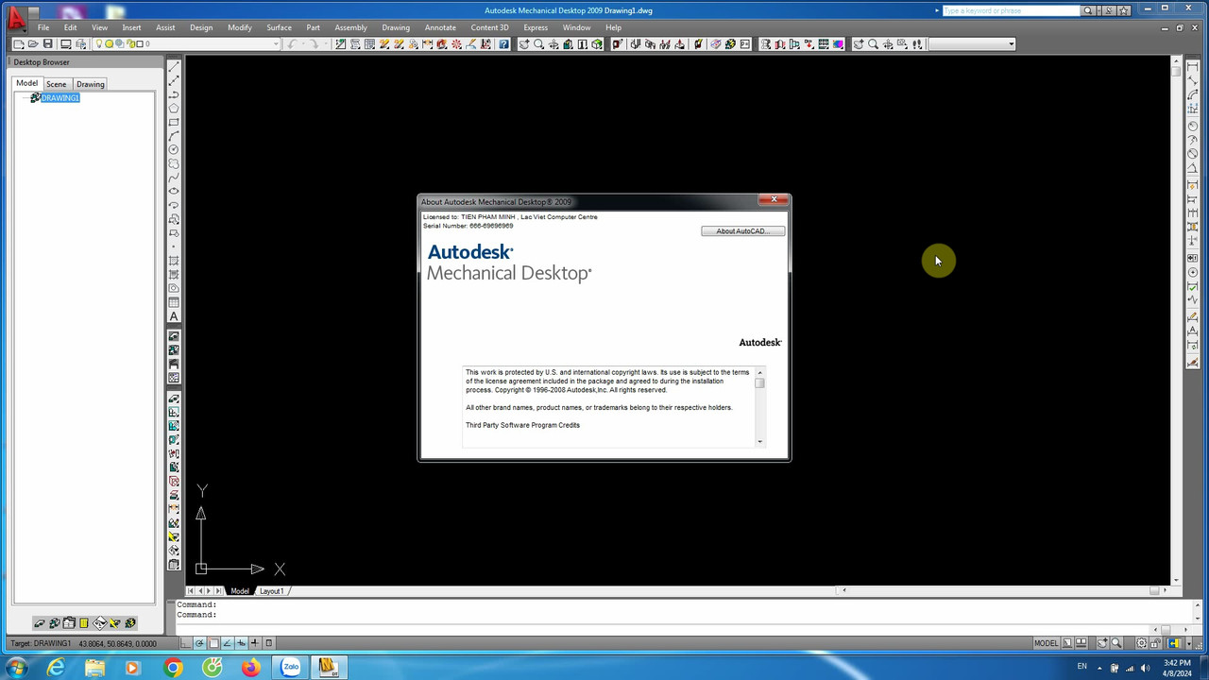Click coordinates readout 43.8064, 50.8649, 0.0000
This screenshot has height=680, width=1209.
tap(117, 644)
